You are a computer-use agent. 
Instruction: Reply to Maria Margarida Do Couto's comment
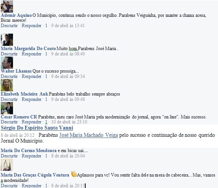tap(32, 54)
